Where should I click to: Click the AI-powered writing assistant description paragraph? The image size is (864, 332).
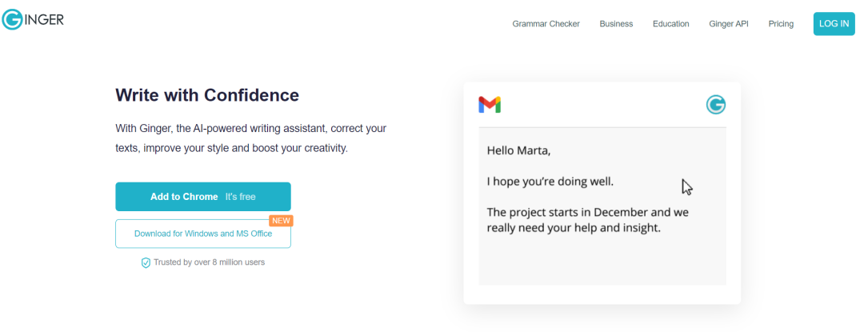tap(251, 138)
